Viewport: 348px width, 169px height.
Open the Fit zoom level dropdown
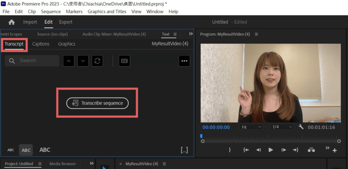point(251,127)
